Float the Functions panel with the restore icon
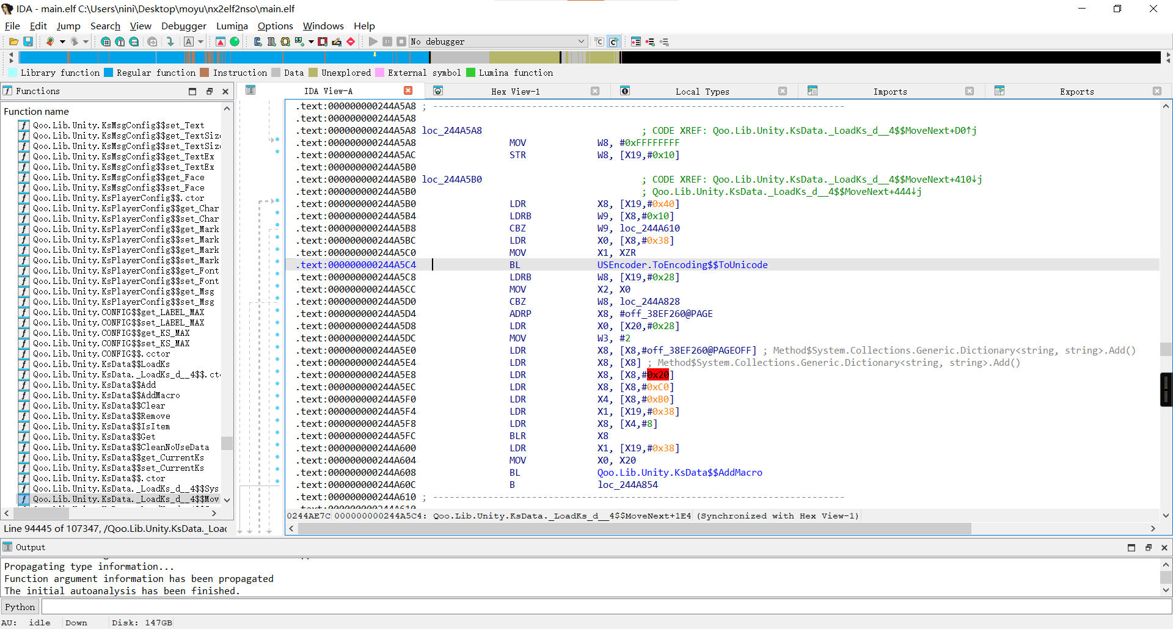Screen dimensions: 1173x629 point(209,92)
